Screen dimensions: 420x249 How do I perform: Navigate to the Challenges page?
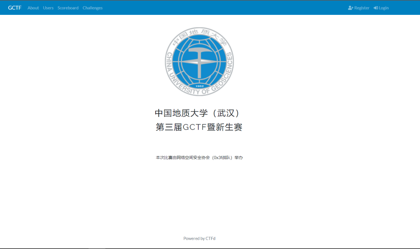tap(93, 8)
